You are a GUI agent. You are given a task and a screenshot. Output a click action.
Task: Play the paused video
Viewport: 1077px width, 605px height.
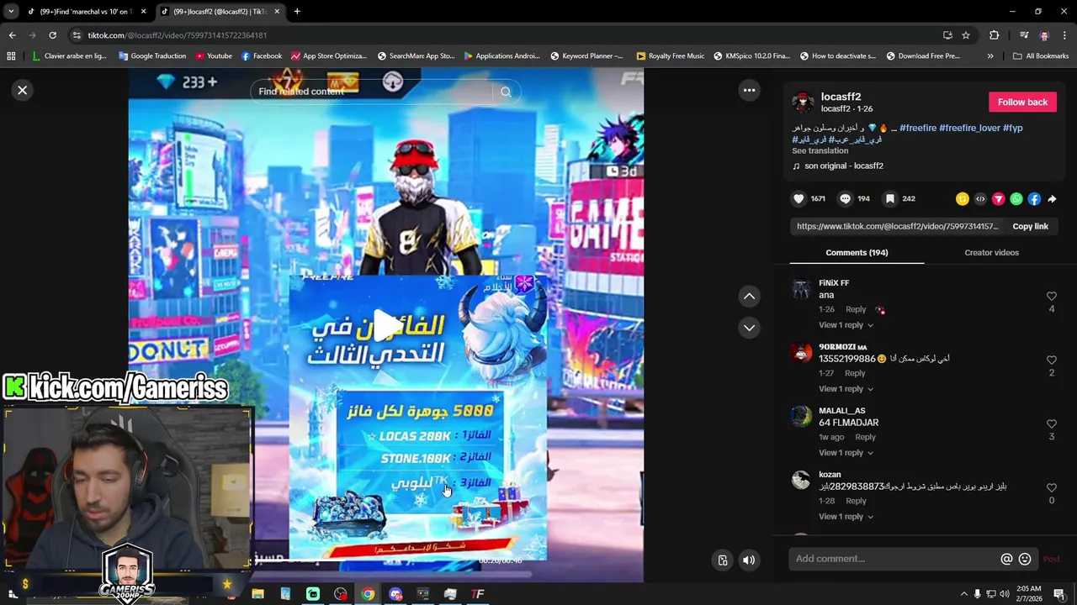pyautogui.click(x=386, y=325)
